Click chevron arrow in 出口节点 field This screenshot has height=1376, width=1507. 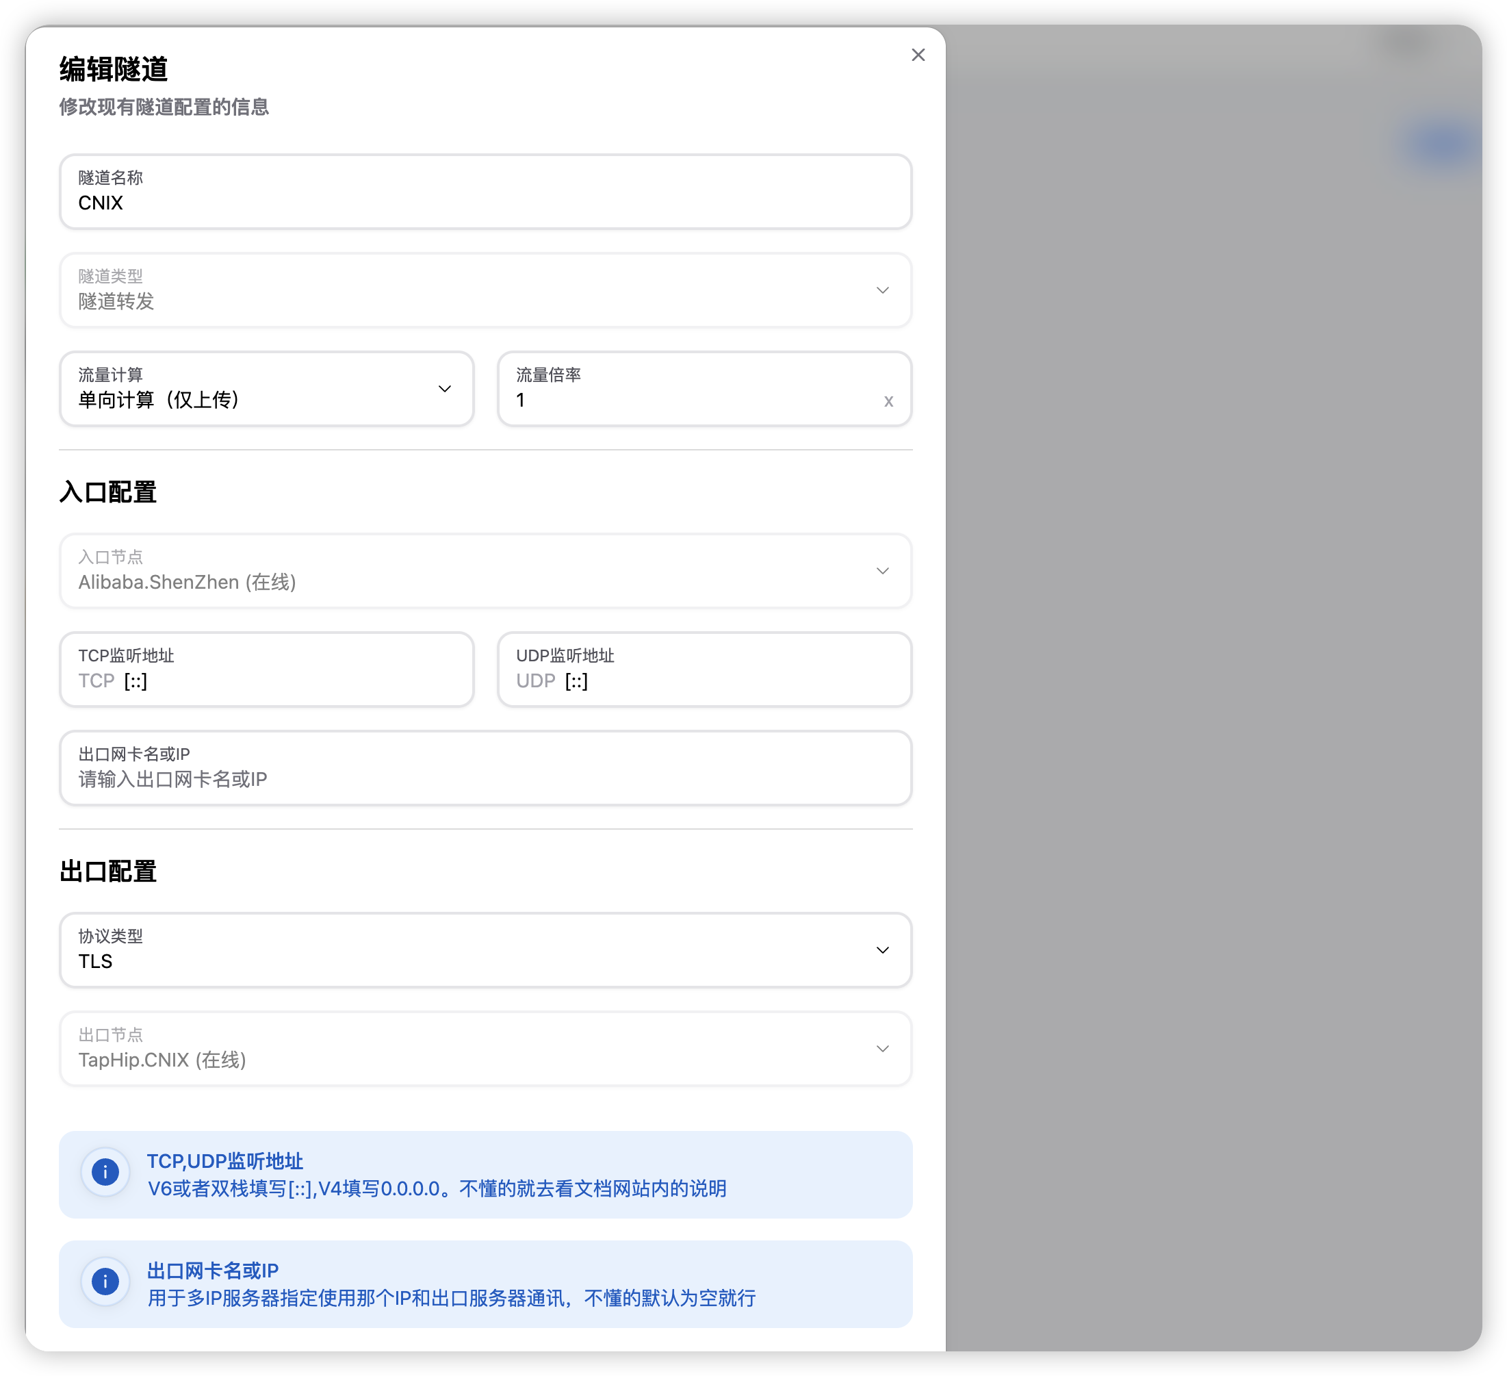(882, 1049)
